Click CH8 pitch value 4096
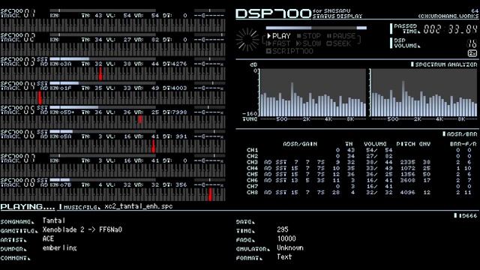Image resolution: width=480 pixels, height=270 pixels. [407, 193]
